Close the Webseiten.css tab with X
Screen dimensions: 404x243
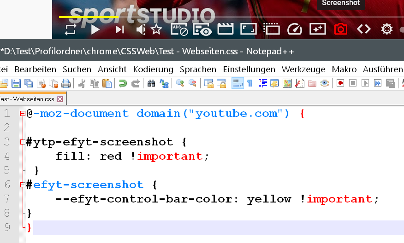point(60,99)
